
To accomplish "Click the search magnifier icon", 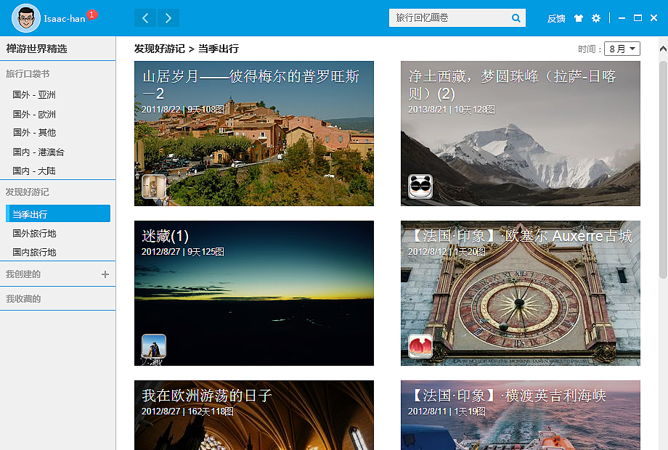I will [x=516, y=18].
